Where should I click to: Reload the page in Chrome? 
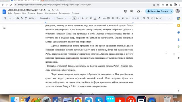[11, 5]
